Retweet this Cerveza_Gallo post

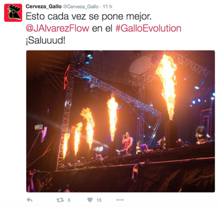click(x=60, y=200)
